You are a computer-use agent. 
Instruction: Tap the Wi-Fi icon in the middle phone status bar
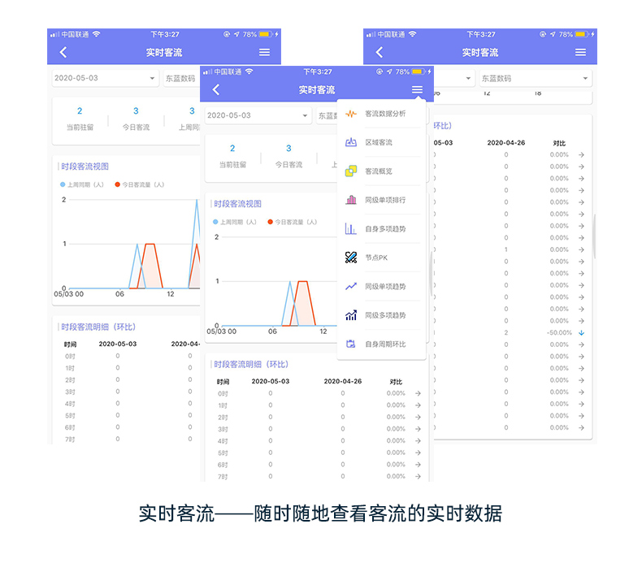[249, 71]
